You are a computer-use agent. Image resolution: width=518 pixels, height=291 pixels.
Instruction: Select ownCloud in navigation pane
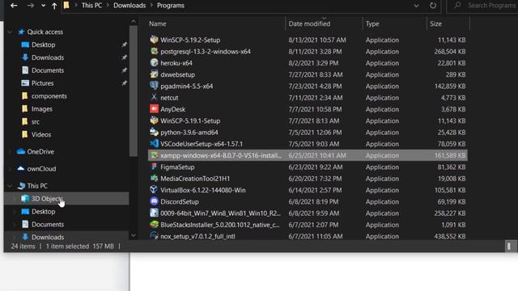point(41,169)
